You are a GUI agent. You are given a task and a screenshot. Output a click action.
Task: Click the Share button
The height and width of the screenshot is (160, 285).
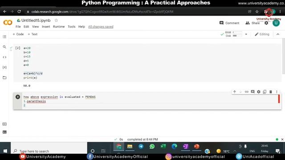[x=252, y=23]
